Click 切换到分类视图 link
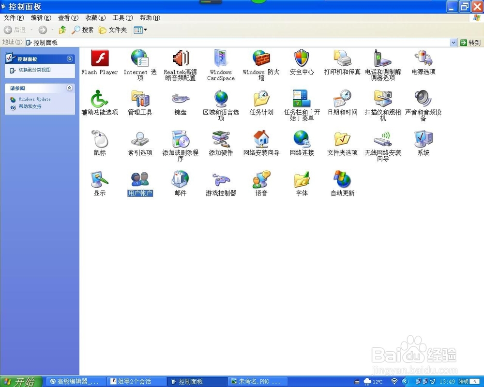 point(34,70)
